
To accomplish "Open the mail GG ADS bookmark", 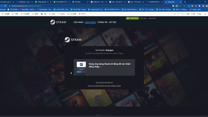I will 61,9.
